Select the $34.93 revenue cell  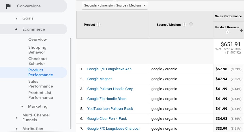coord(221,119)
